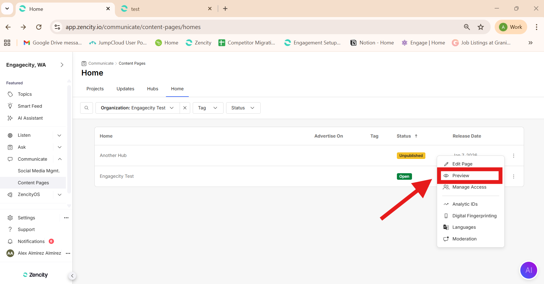The width and height of the screenshot is (544, 284).
Task: Click the Communicate breadcrumb link
Action: [x=101, y=64]
